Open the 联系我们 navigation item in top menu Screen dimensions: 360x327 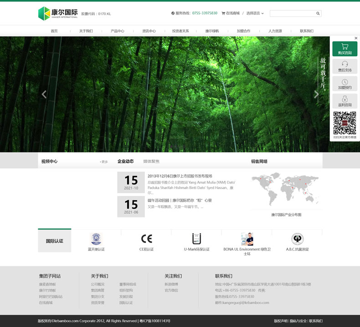(x=307, y=31)
